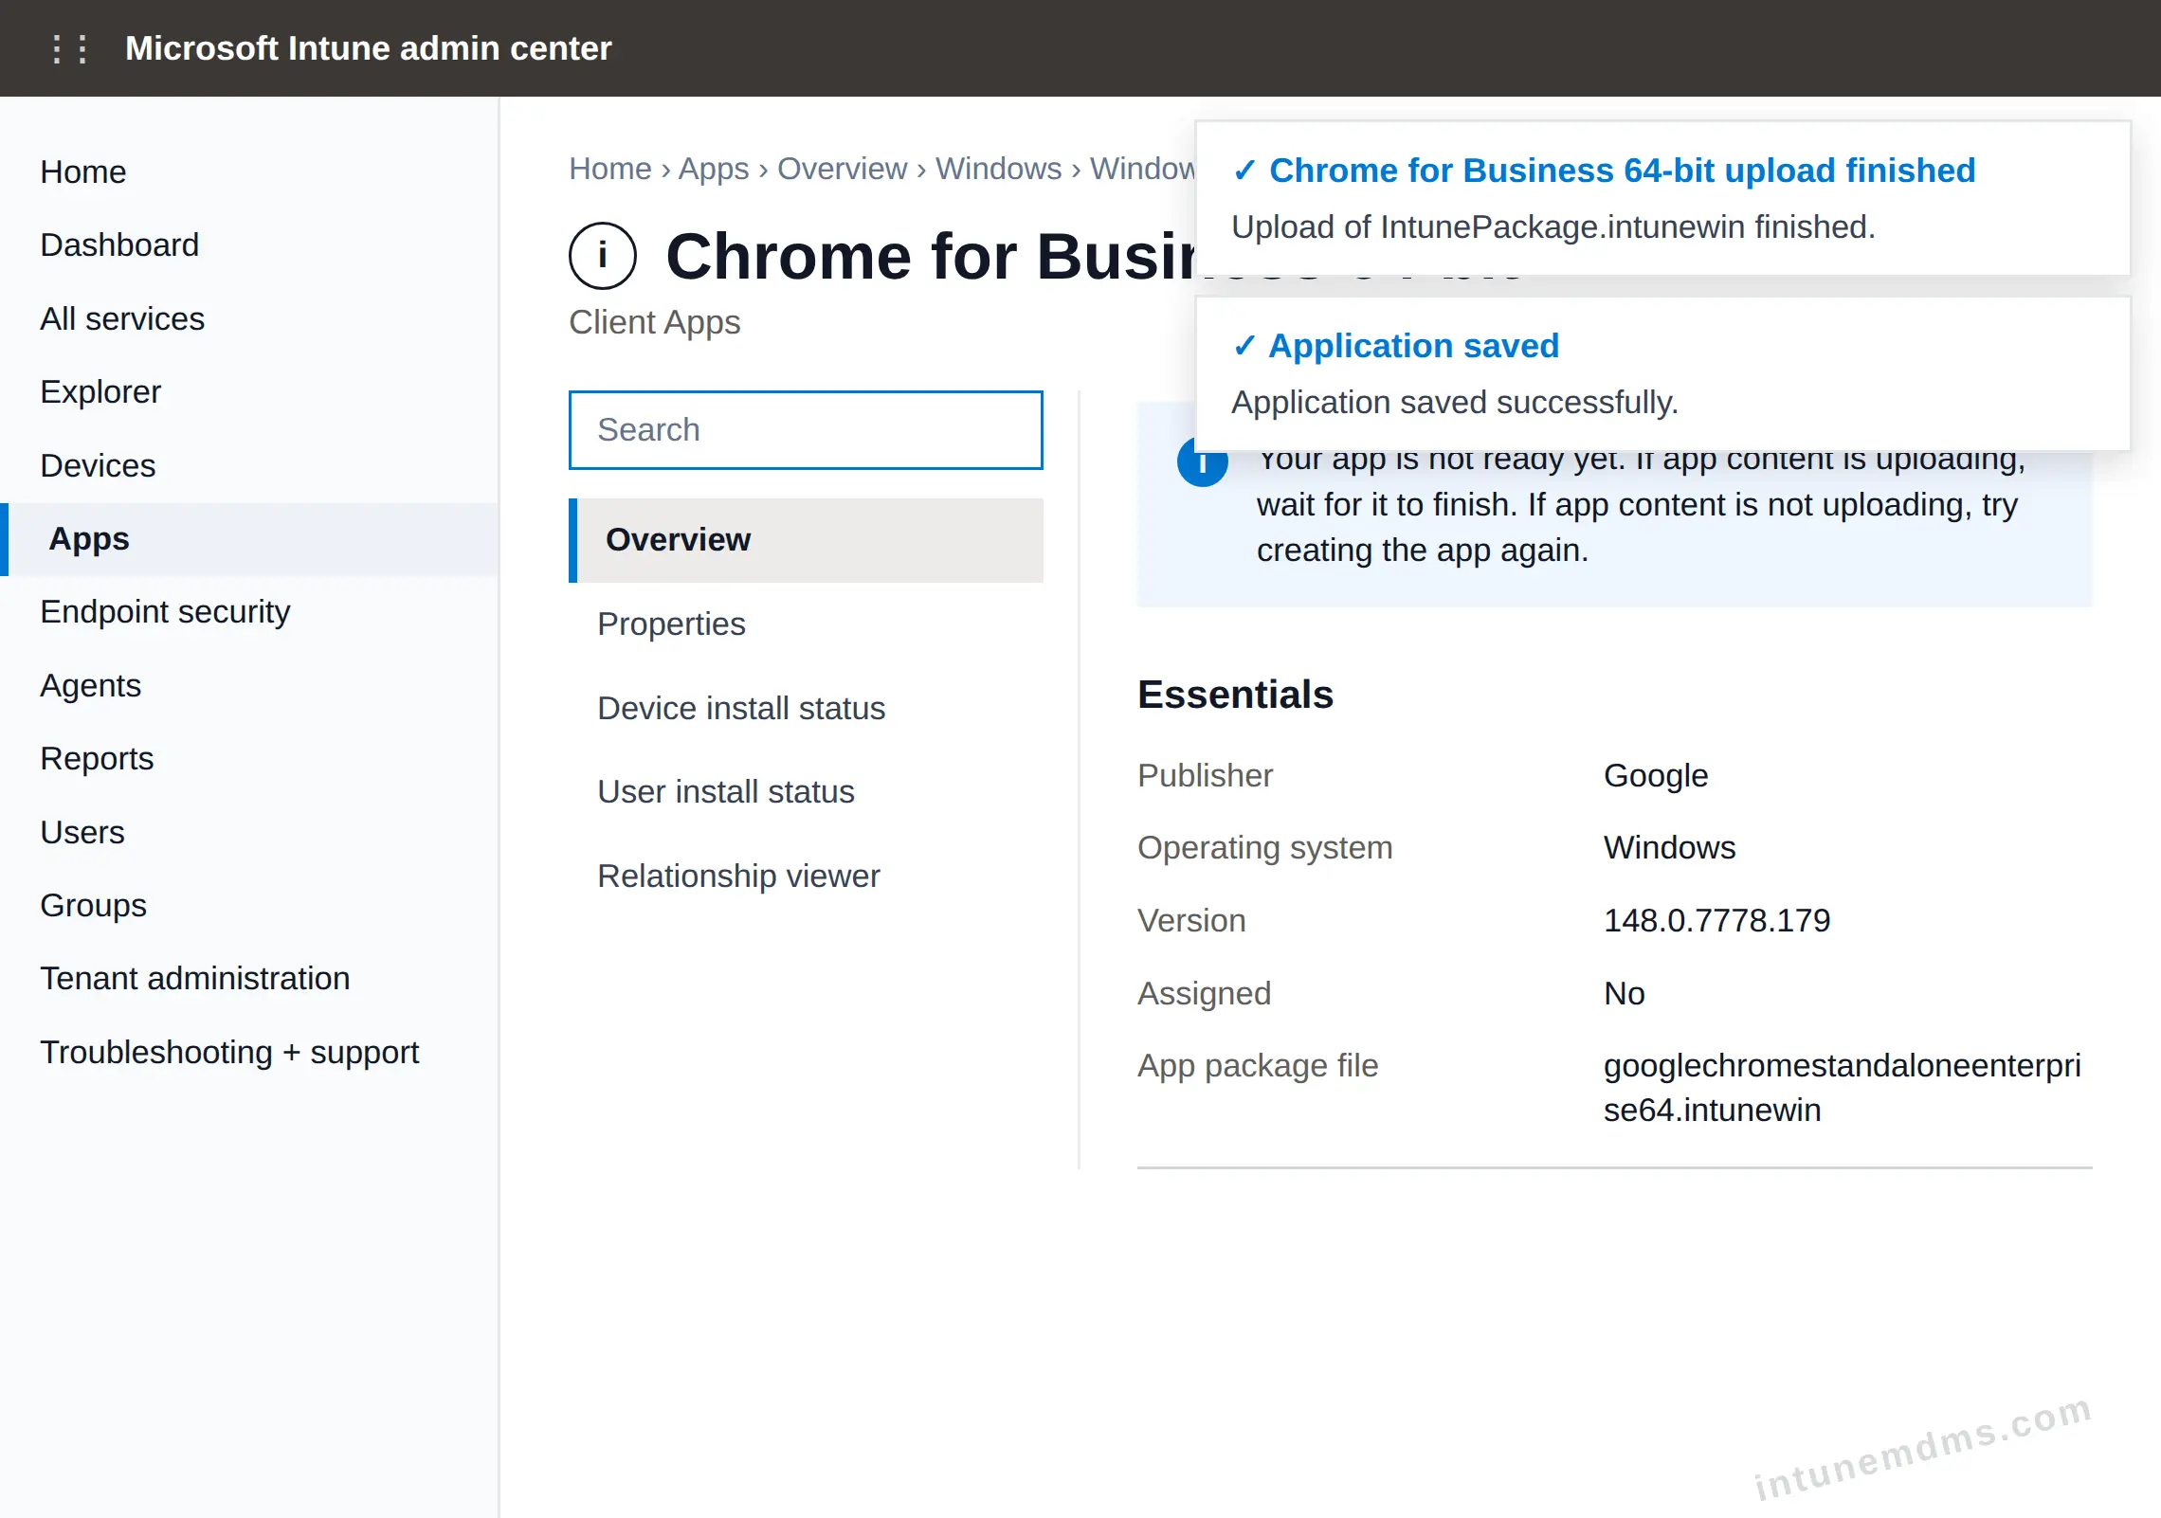Screen dimensions: 2161x1518
Task: Click version number 148.0.7778.179
Action: (x=1717, y=921)
